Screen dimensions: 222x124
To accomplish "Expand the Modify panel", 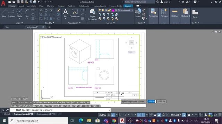I will pos(50,23).
